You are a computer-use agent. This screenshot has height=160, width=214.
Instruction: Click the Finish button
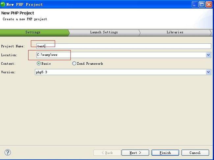[165, 153]
